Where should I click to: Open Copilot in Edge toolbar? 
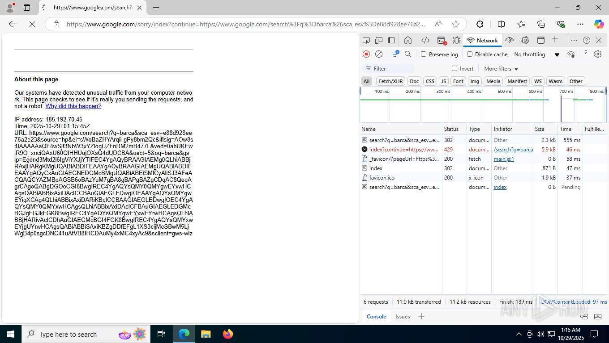(599, 24)
